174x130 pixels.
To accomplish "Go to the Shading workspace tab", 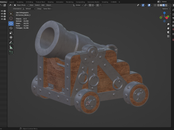I will pyautogui.click(x=50, y=2).
